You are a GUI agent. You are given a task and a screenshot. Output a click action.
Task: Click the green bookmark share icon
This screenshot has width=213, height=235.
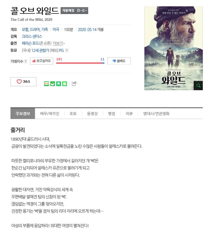(x=59, y=84)
